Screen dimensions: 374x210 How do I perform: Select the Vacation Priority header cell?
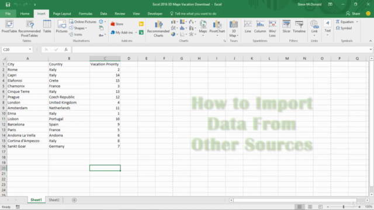pyautogui.click(x=105, y=64)
